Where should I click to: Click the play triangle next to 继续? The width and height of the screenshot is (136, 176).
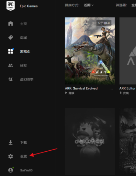click(66, 93)
